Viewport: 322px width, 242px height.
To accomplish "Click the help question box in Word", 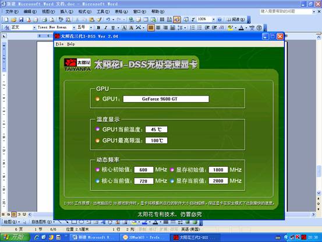I will [x=286, y=12].
